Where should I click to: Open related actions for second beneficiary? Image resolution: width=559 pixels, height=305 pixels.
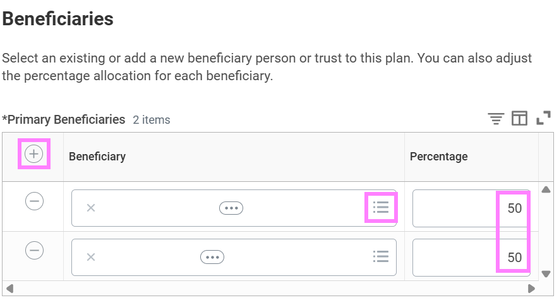click(212, 257)
